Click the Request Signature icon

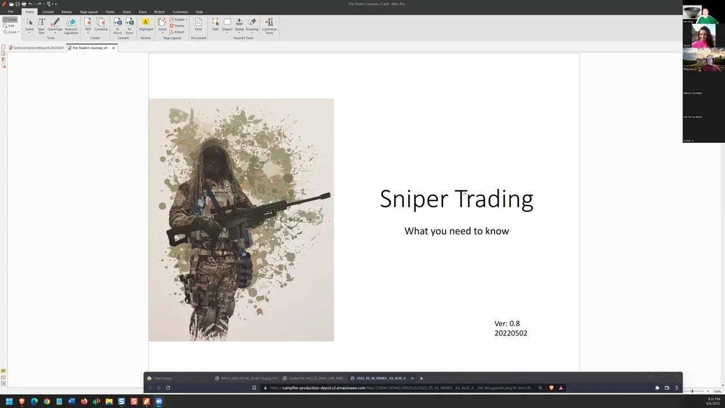[x=71, y=22]
